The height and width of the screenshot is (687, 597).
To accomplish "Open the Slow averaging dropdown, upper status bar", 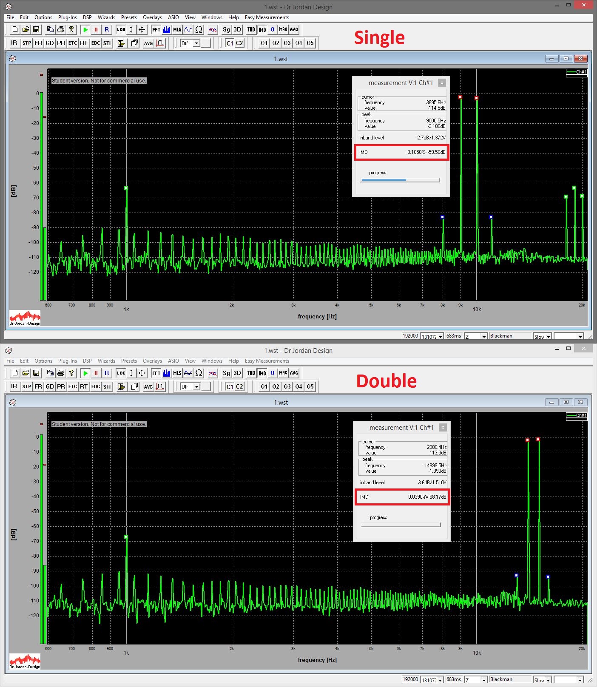I will click(542, 336).
